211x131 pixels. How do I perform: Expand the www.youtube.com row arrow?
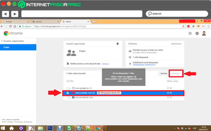(x=70, y=93)
